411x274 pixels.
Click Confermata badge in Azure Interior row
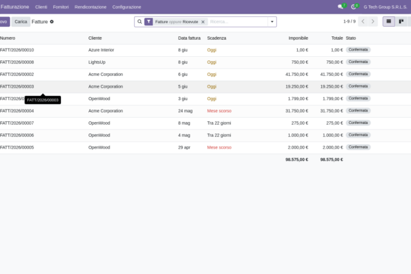point(358,50)
